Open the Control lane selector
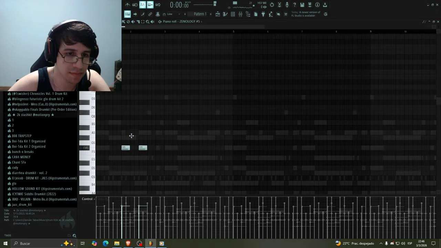 click(88, 199)
